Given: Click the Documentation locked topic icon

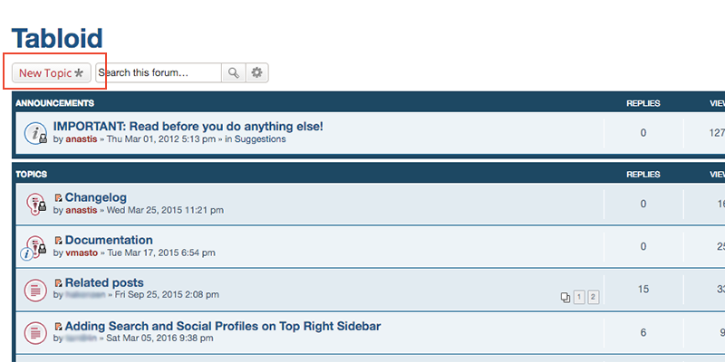Looking at the screenshot, I should click(x=34, y=247).
